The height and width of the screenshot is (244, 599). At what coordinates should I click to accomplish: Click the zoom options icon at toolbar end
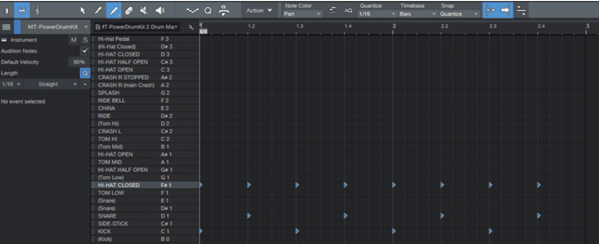click(521, 10)
